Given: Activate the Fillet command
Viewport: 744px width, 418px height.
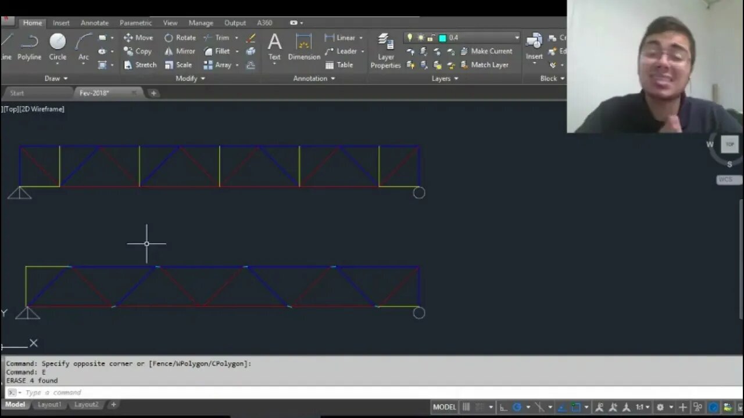Looking at the screenshot, I should pyautogui.click(x=217, y=51).
